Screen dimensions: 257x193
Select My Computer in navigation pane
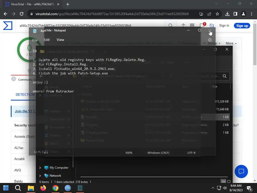pos(59,168)
